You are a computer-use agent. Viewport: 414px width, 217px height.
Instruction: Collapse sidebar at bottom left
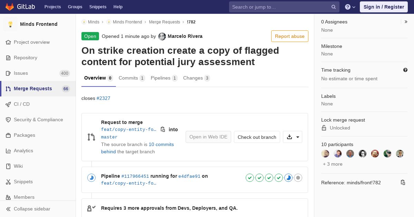pos(32,209)
